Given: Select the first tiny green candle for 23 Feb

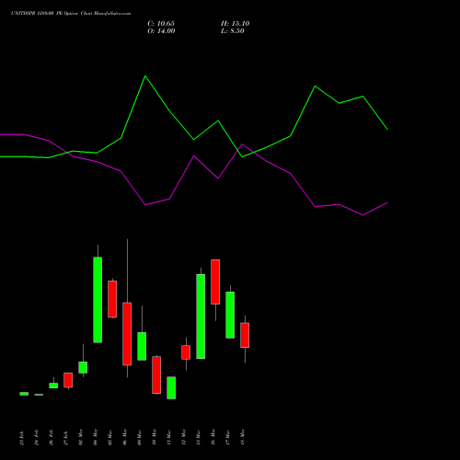Looking at the screenshot, I should click(24, 394).
